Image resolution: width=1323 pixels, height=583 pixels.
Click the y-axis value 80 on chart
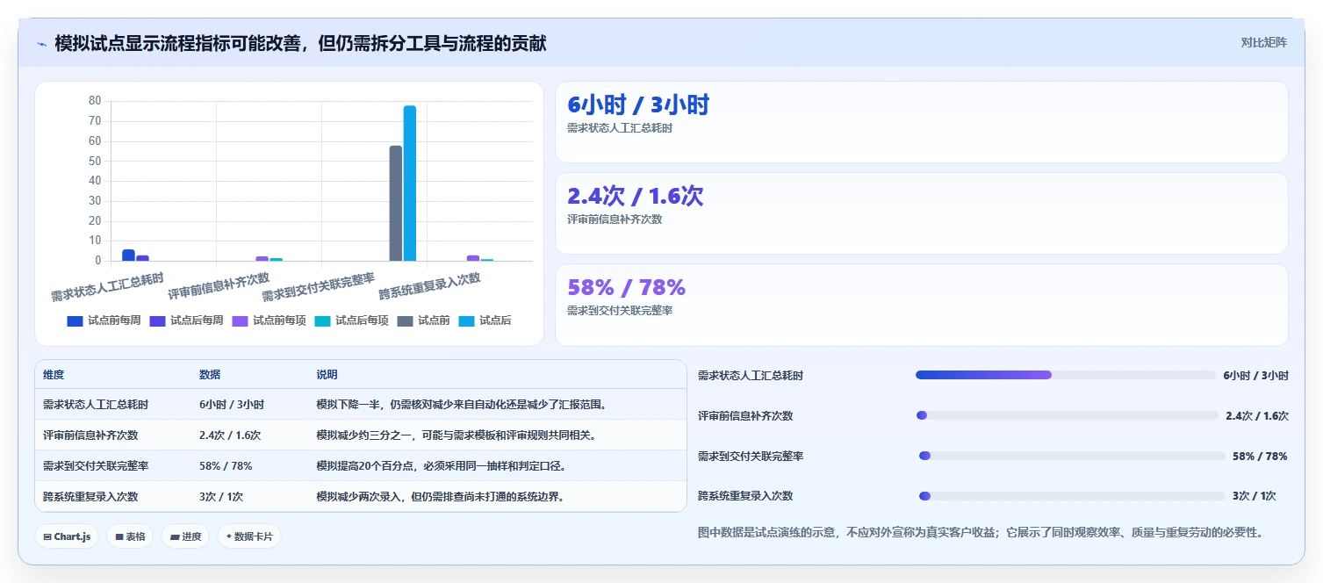coord(95,101)
